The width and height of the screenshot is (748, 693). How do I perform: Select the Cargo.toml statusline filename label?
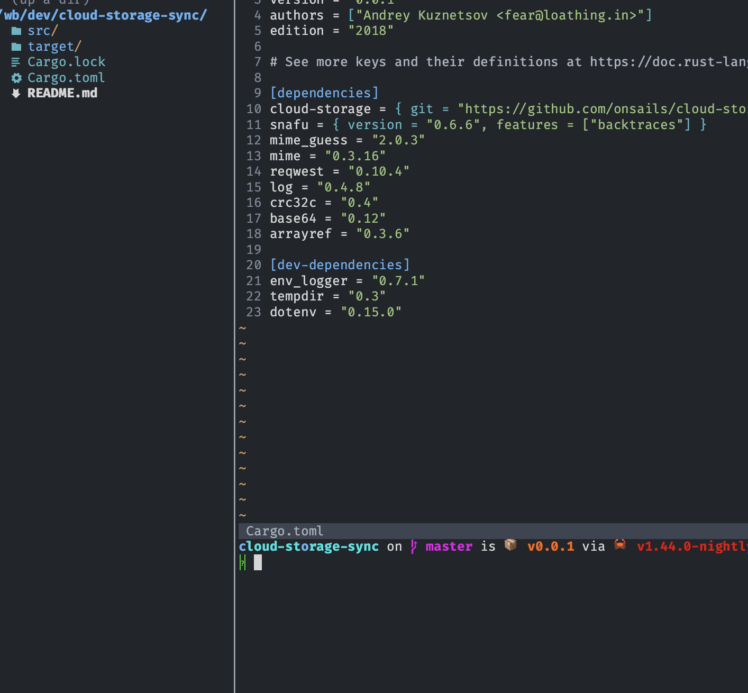pyautogui.click(x=284, y=531)
